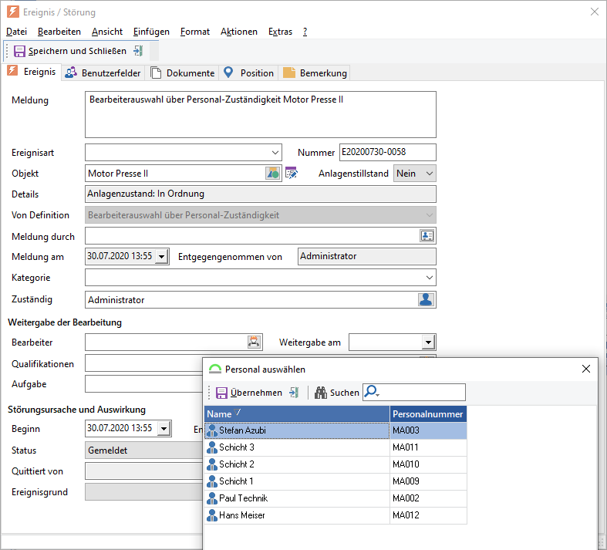Screen dimensions: 607x550
Task: Sort by the Personalnummer column header
Action: pyautogui.click(x=428, y=413)
